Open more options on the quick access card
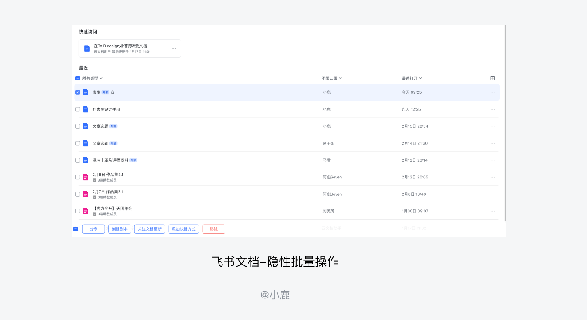This screenshot has height=320, width=587. coord(174,49)
